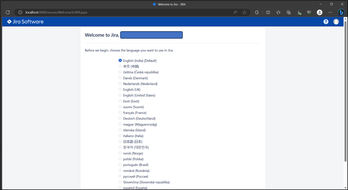Minimize the browser window
The width and height of the screenshot is (348, 190).
point(321,4)
